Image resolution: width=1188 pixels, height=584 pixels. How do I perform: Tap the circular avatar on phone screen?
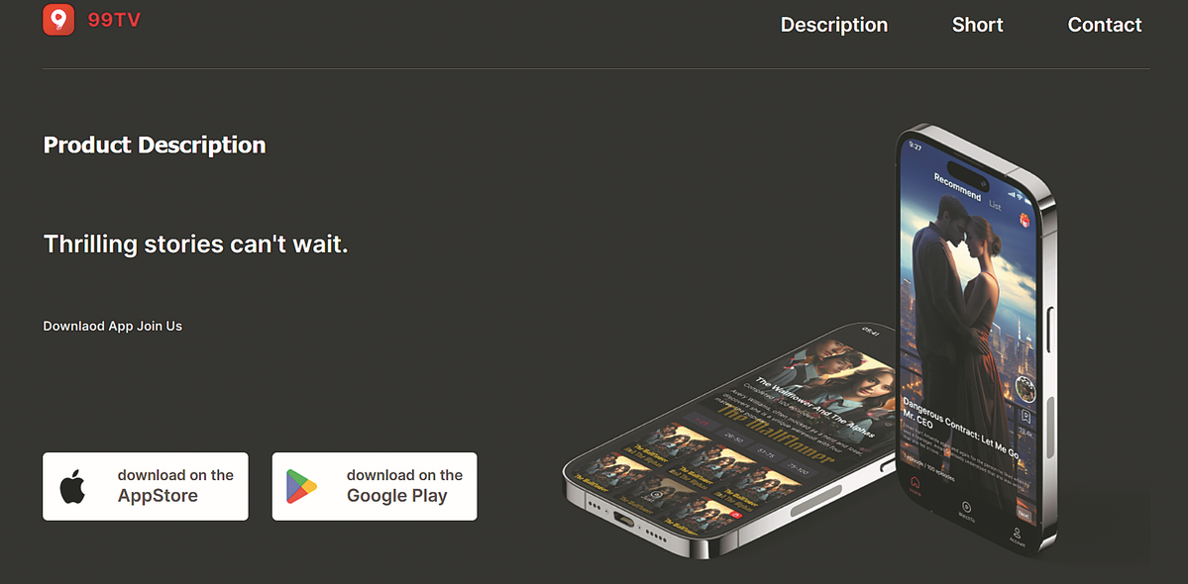point(1026,388)
